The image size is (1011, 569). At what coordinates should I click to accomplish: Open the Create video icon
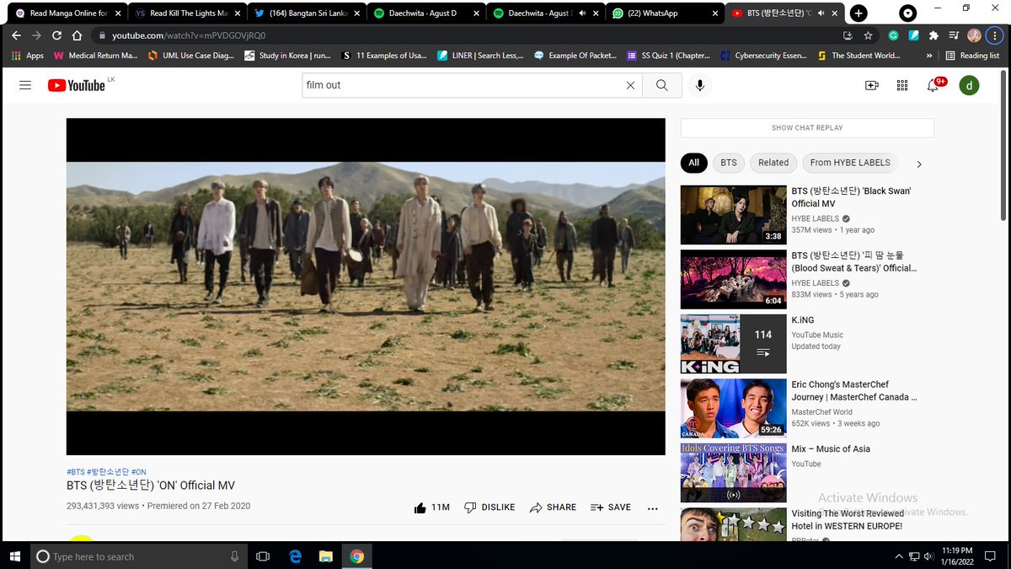[872, 85]
